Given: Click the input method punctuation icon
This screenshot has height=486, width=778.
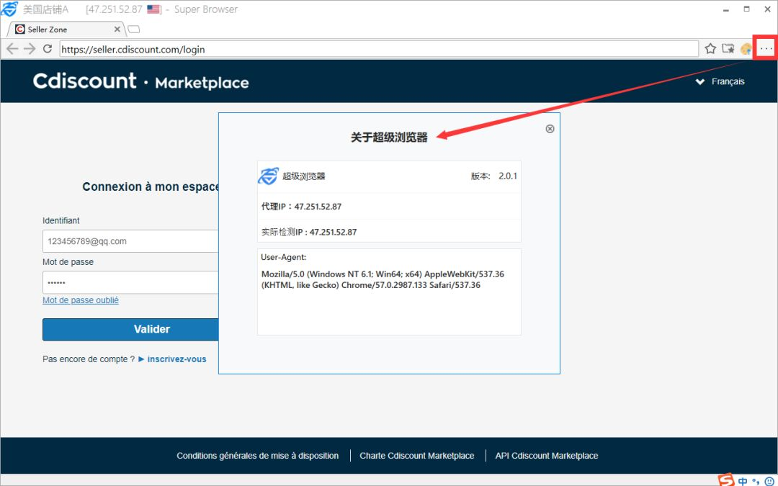Looking at the screenshot, I should 756,480.
